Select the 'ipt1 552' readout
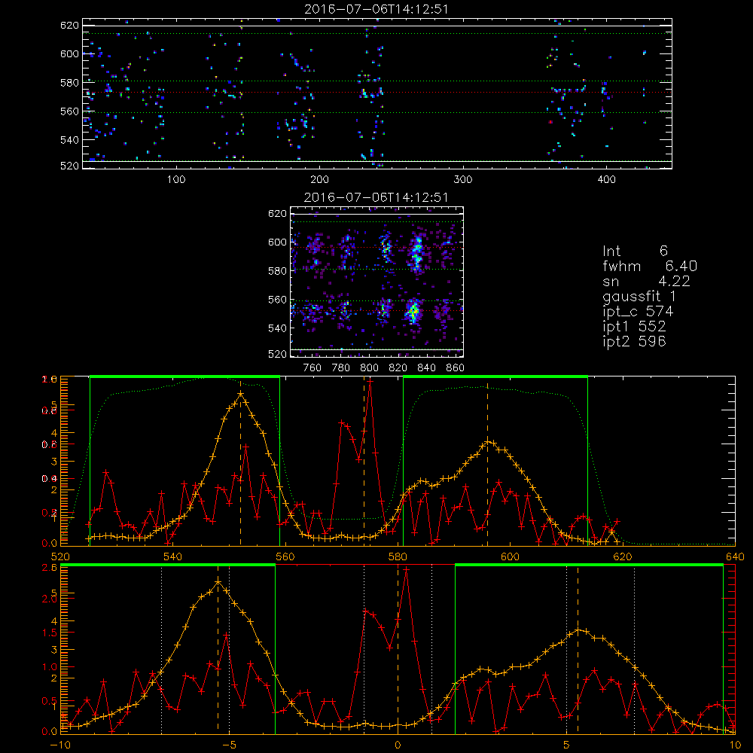 click(634, 327)
